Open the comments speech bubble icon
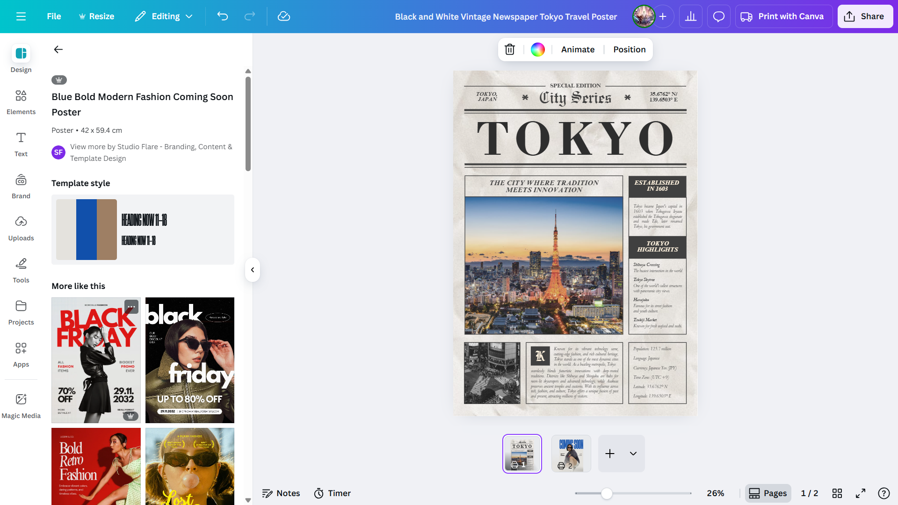 (719, 16)
